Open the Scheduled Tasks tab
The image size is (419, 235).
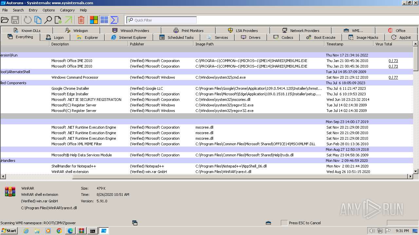click(177, 37)
